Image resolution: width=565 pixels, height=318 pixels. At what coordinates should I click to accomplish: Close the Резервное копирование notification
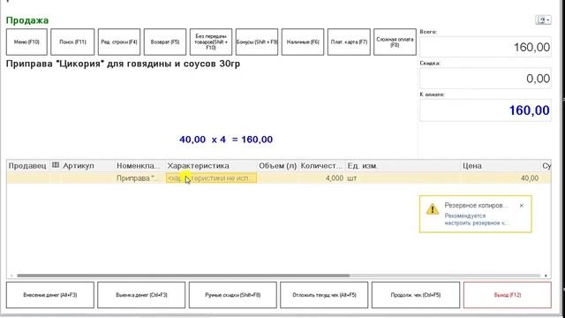tap(522, 206)
